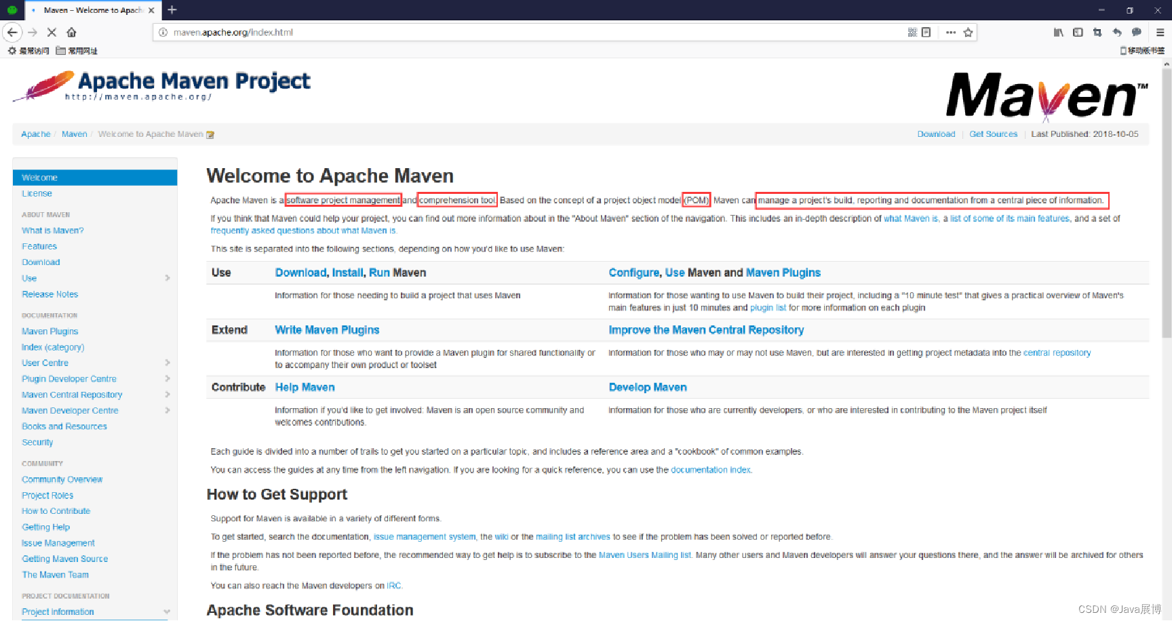The height and width of the screenshot is (621, 1172).
Task: Follow the Download link in the top bar
Action: click(936, 134)
